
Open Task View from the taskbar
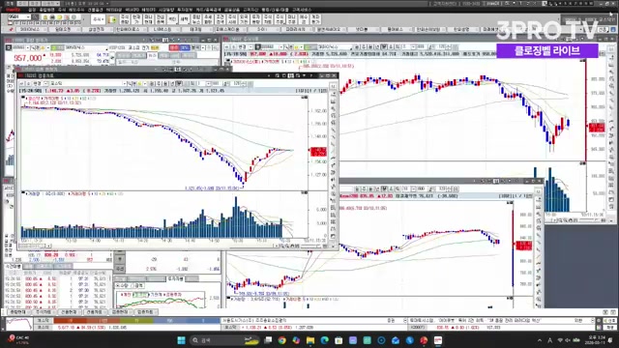[x=268, y=340]
